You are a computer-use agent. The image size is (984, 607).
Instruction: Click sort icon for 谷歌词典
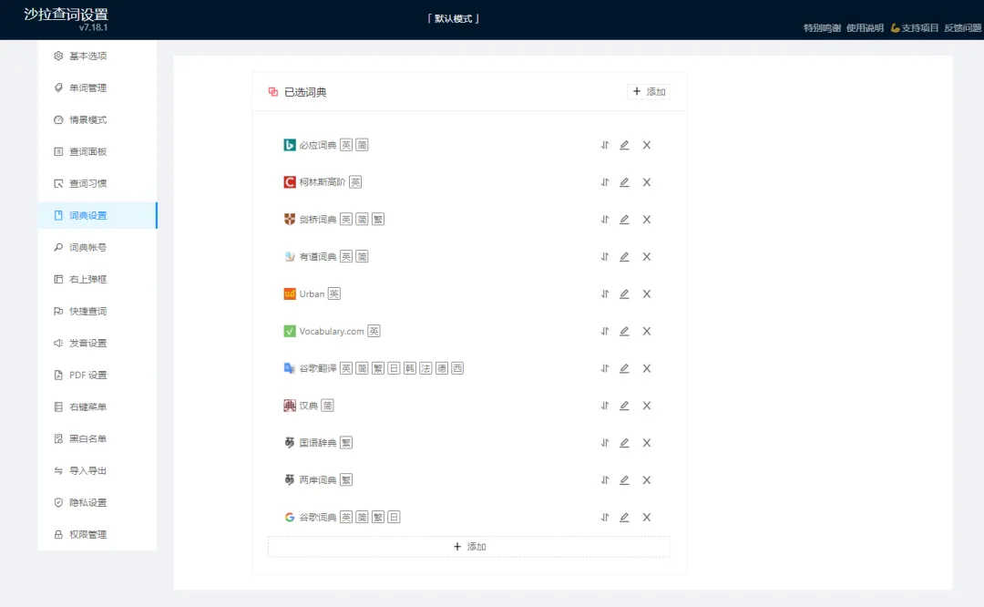[x=604, y=518]
